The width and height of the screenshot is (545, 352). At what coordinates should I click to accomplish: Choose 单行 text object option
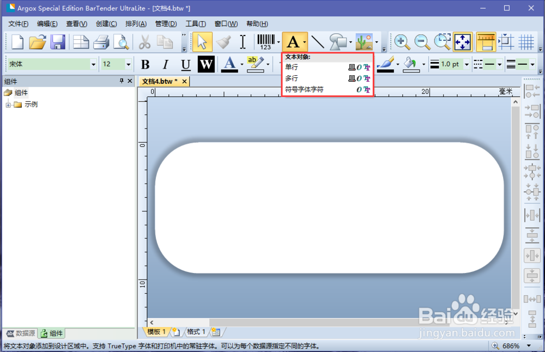tap(328, 67)
